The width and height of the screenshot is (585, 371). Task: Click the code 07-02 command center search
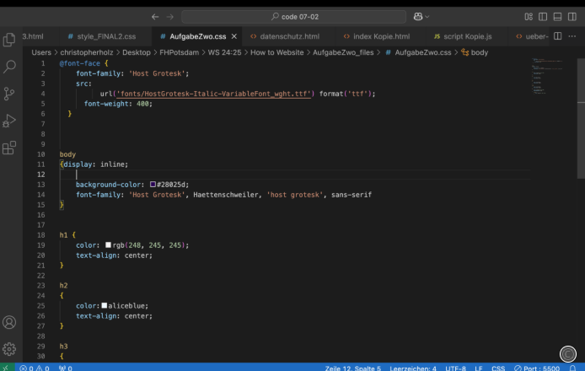pyautogui.click(x=292, y=17)
